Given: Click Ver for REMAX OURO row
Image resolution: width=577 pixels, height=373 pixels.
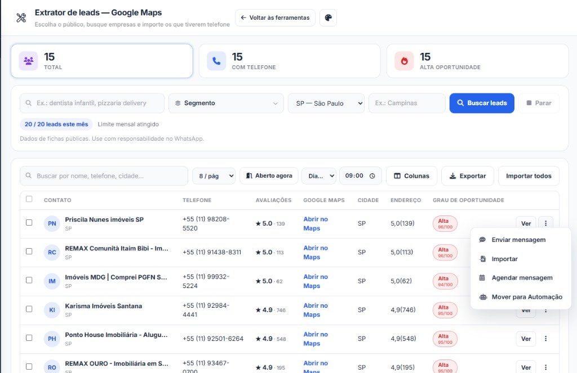Looking at the screenshot, I should (526, 367).
